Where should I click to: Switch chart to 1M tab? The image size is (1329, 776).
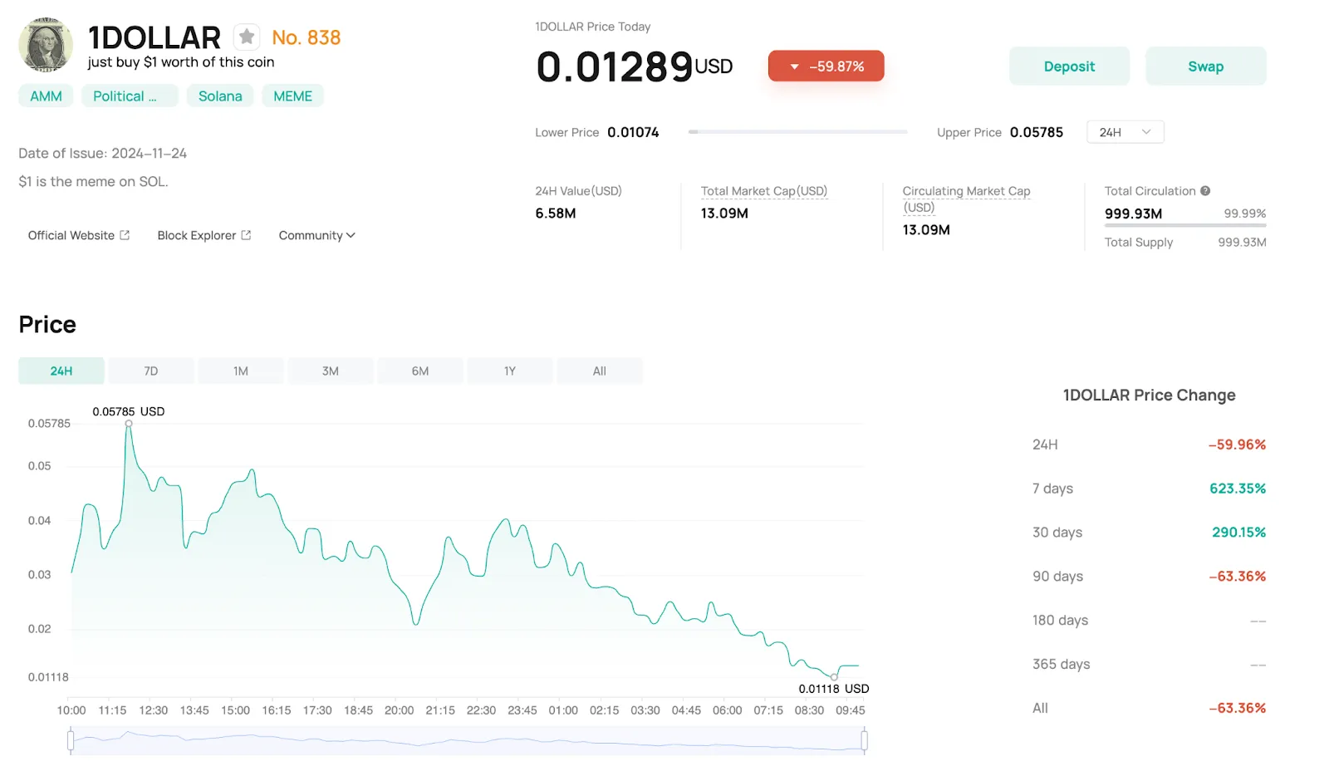[241, 371]
